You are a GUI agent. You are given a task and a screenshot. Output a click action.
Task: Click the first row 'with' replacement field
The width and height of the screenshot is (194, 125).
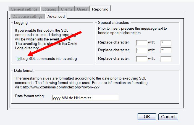pyautogui.click(x=166, y=43)
